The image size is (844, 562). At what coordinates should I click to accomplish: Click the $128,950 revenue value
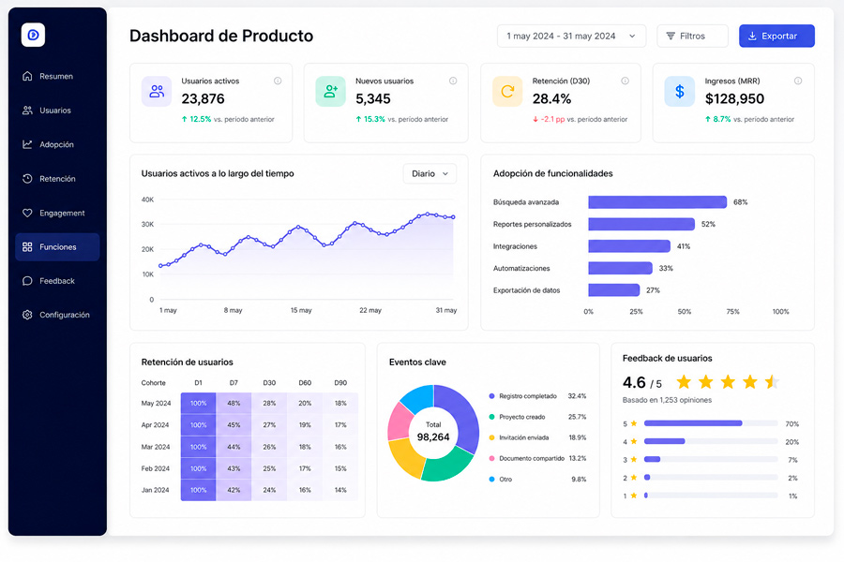pos(734,99)
